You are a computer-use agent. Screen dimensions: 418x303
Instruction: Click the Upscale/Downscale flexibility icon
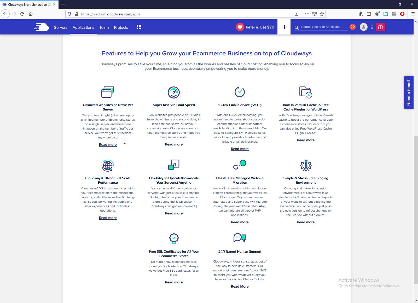tap(174, 165)
